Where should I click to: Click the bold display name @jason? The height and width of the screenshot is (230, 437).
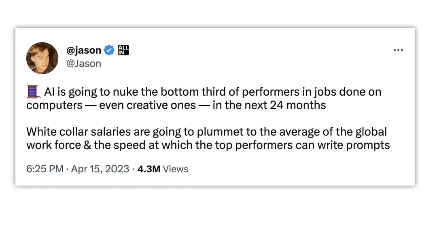click(84, 50)
